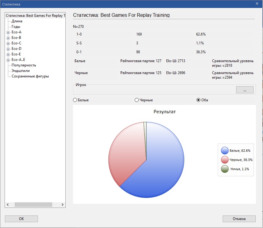Click the player browse "..." button

pyautogui.click(x=245, y=90)
